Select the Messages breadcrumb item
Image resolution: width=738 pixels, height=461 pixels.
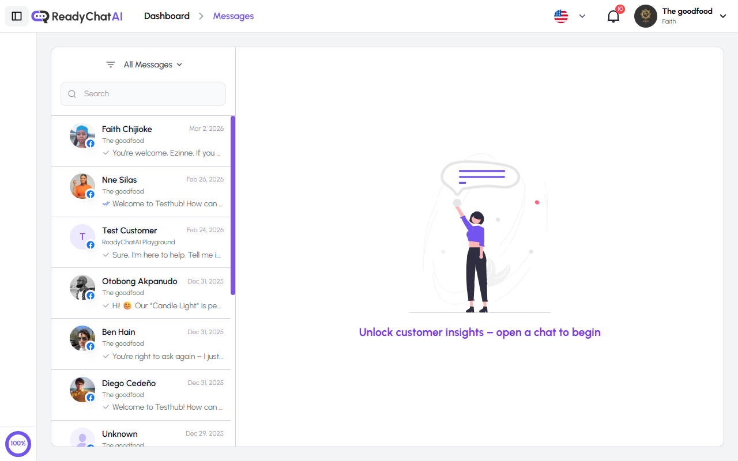click(233, 16)
